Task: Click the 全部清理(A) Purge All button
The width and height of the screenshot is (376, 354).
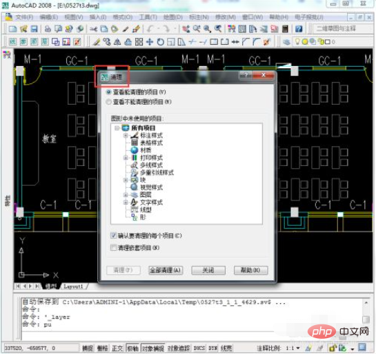Action: [166, 270]
